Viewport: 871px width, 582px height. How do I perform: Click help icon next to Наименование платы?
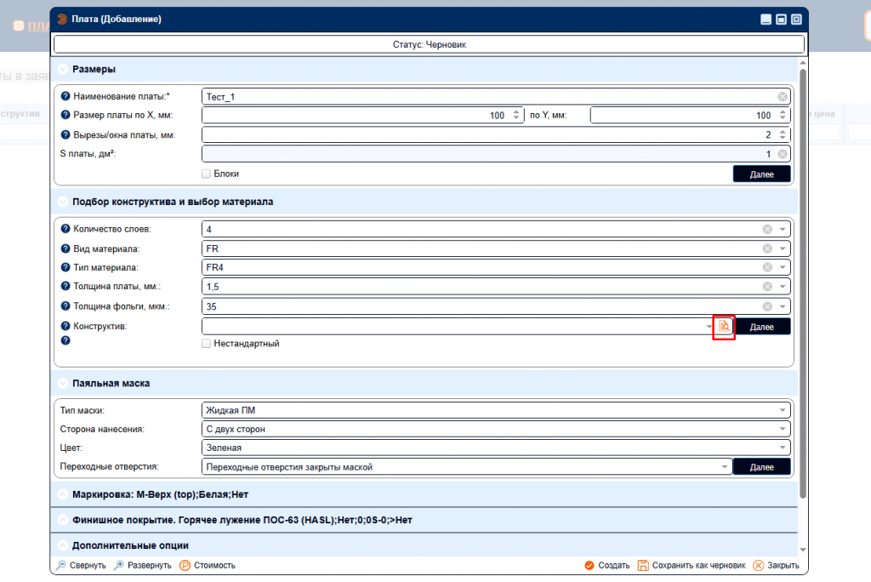coord(65,97)
